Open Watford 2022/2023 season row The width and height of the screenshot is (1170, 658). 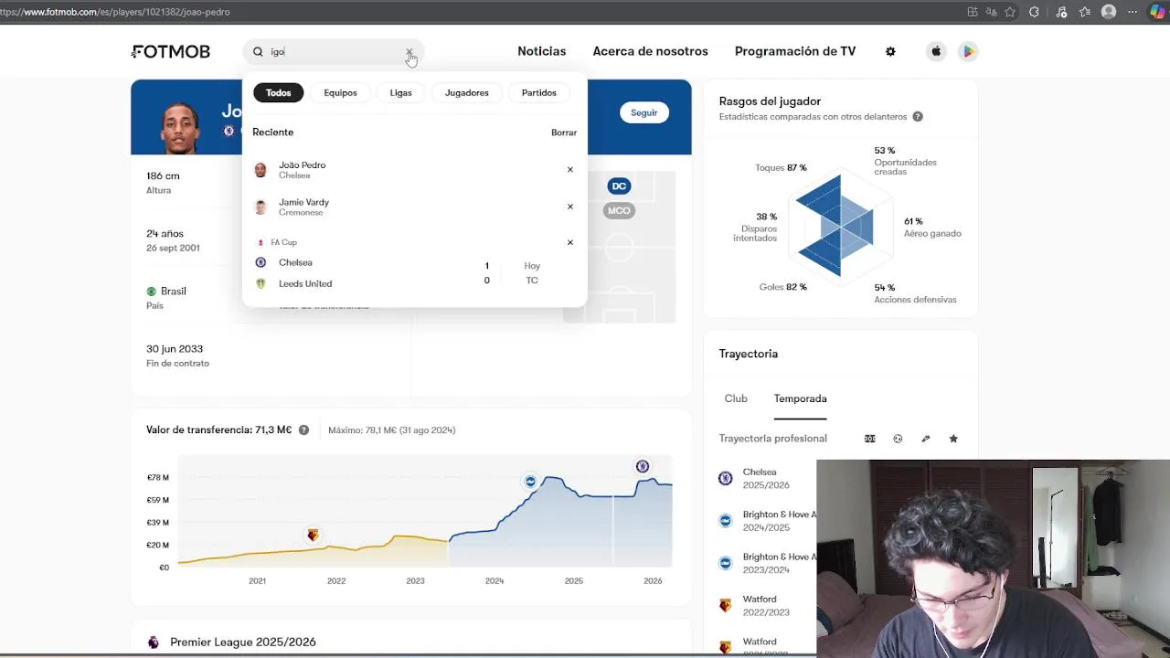pyautogui.click(x=767, y=606)
